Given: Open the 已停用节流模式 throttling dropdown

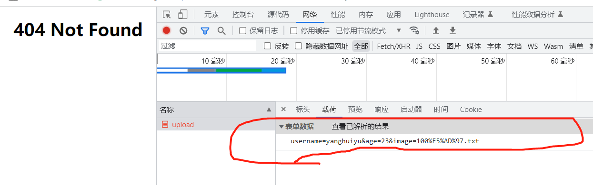Looking at the screenshot, I should (368, 31).
